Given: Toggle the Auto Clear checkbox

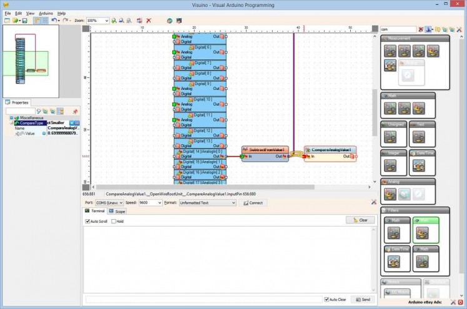Looking at the screenshot, I should coord(327,300).
